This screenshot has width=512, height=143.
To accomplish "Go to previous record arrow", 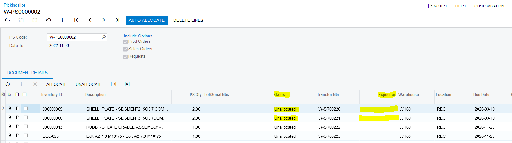I will click(x=90, y=20).
